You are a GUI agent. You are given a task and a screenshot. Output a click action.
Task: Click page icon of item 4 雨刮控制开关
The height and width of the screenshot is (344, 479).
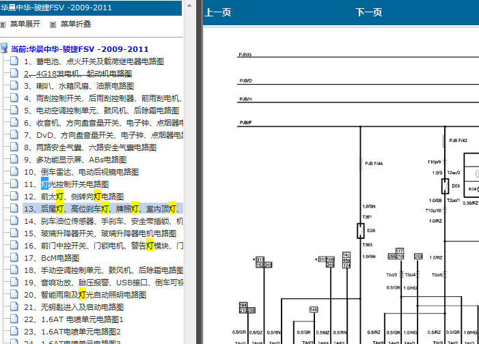pyautogui.click(x=14, y=98)
